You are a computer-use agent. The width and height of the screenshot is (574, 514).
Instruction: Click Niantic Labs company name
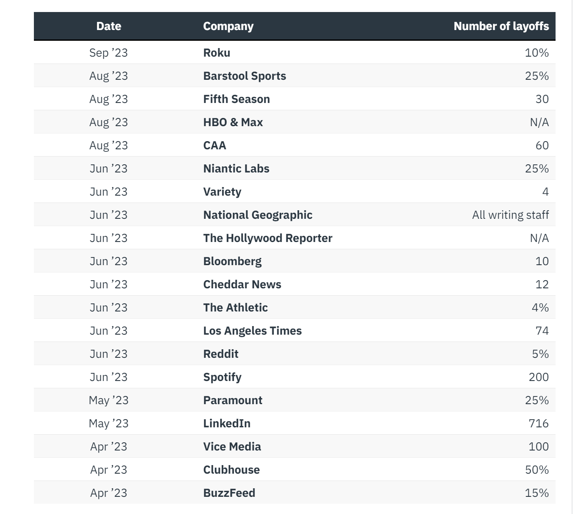[x=236, y=169]
